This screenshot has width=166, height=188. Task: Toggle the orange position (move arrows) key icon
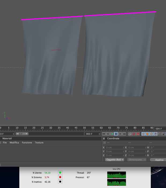coord(143,134)
